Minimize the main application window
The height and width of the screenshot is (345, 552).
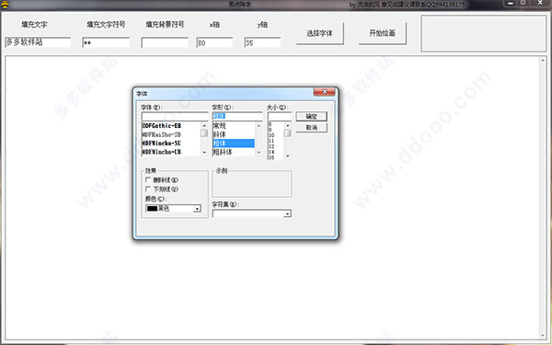click(x=510, y=3)
